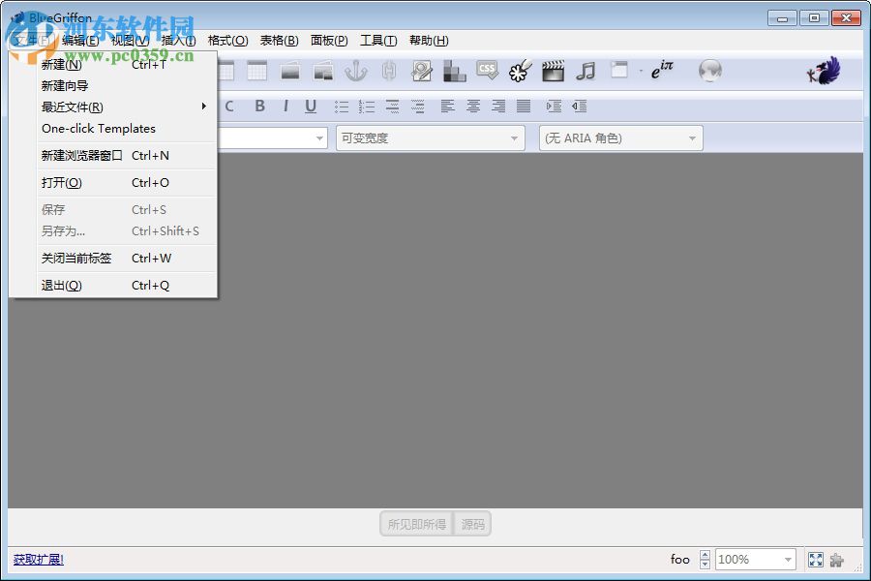Click the window frame toolbar icon

(x=618, y=70)
